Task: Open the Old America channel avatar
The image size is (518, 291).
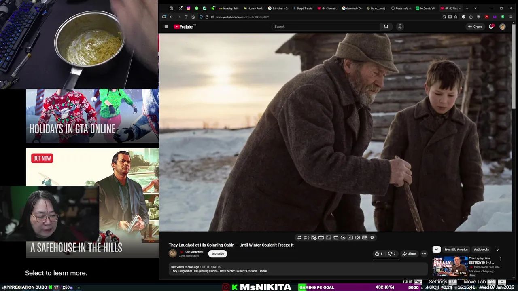Action: click(x=173, y=253)
